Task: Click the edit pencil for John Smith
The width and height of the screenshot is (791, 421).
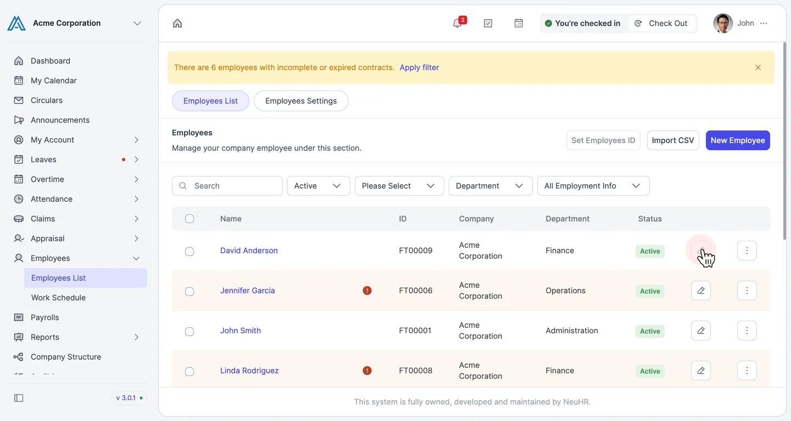Action: 701,331
